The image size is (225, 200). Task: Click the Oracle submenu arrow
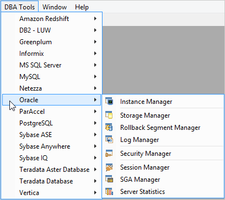coord(95,100)
